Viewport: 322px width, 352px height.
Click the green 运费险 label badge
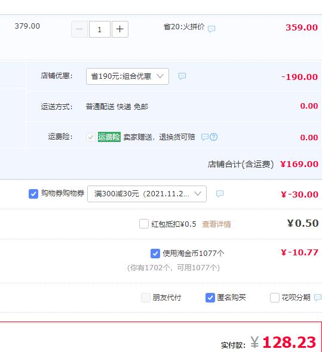point(109,137)
